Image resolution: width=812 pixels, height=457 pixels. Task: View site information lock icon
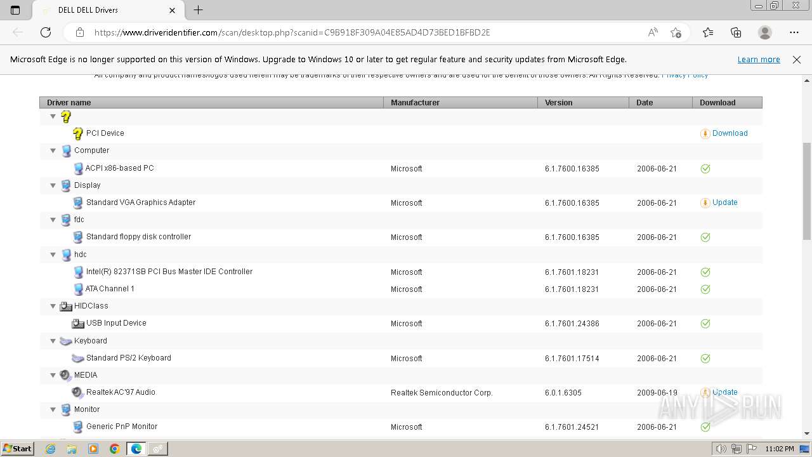pos(79,32)
